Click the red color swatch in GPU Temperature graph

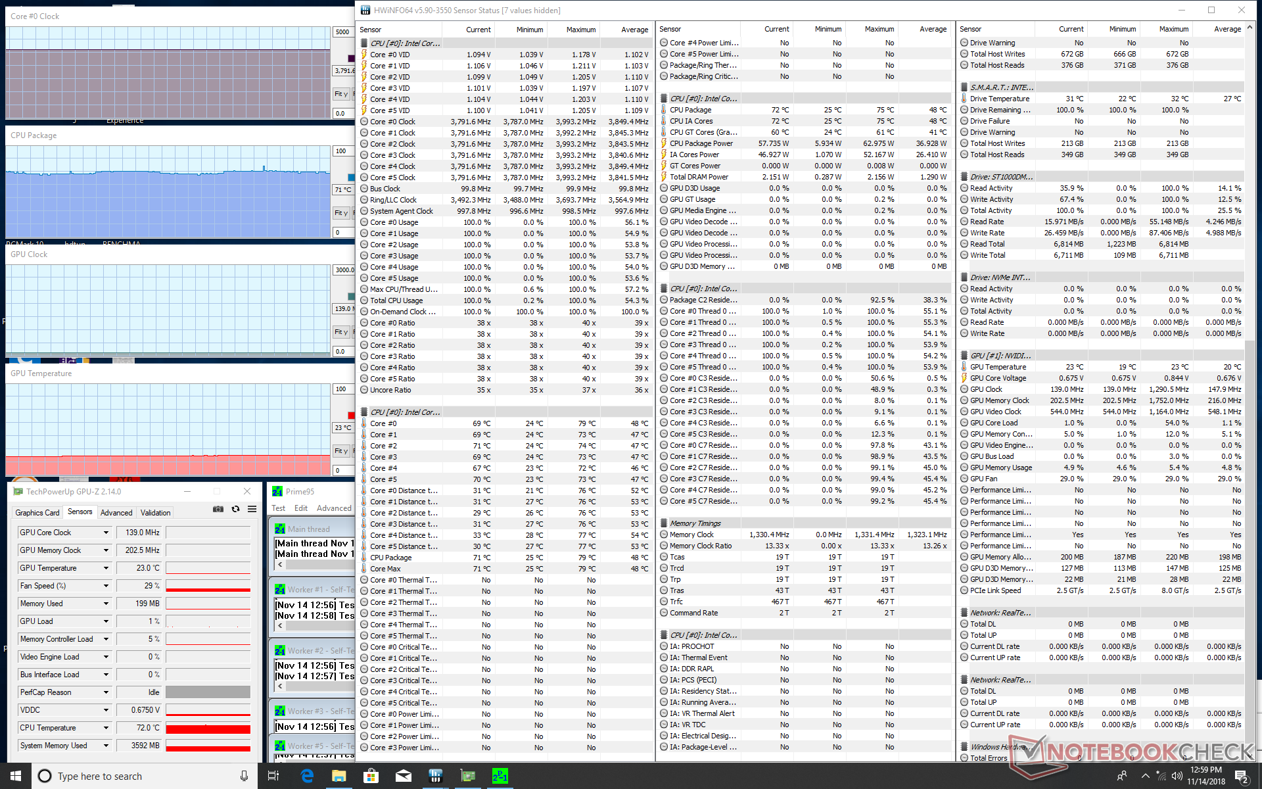(350, 415)
